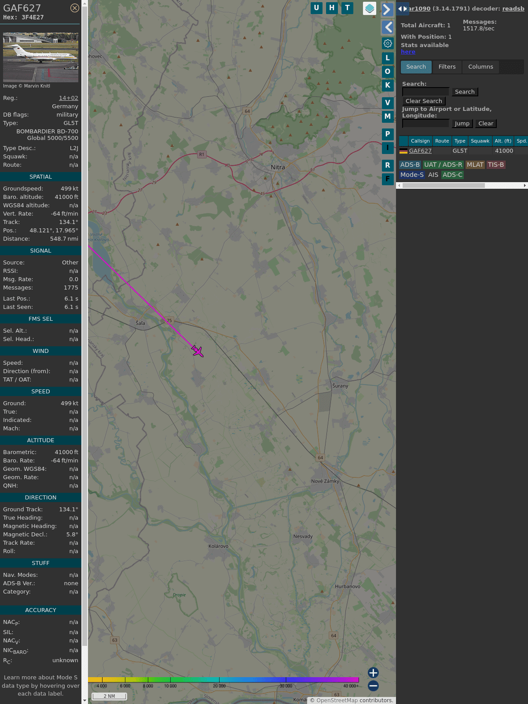The height and width of the screenshot is (704, 528).
Task: Zoom out with the minus button
Action: point(373,686)
